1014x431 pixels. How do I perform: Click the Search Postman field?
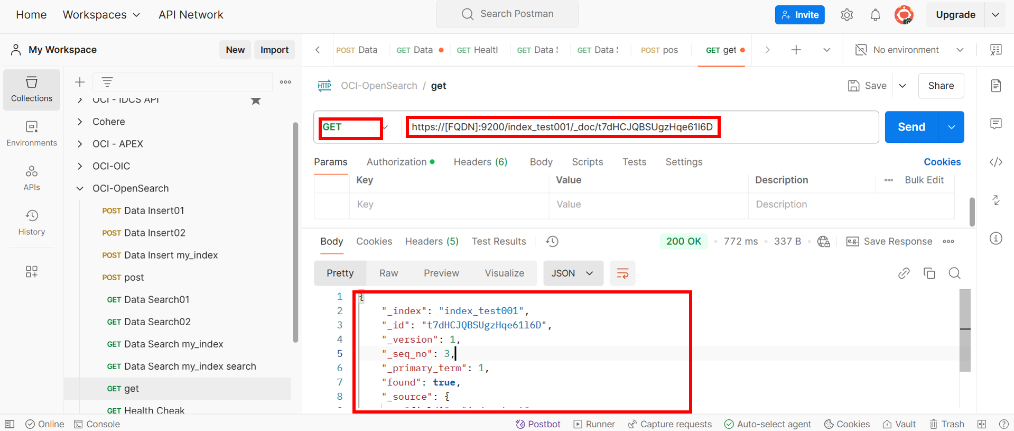(x=507, y=14)
